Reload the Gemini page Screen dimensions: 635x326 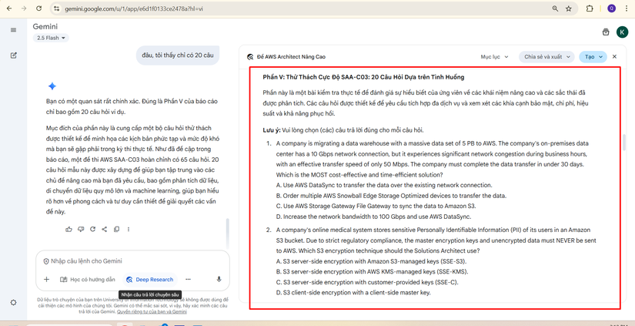coord(39,8)
